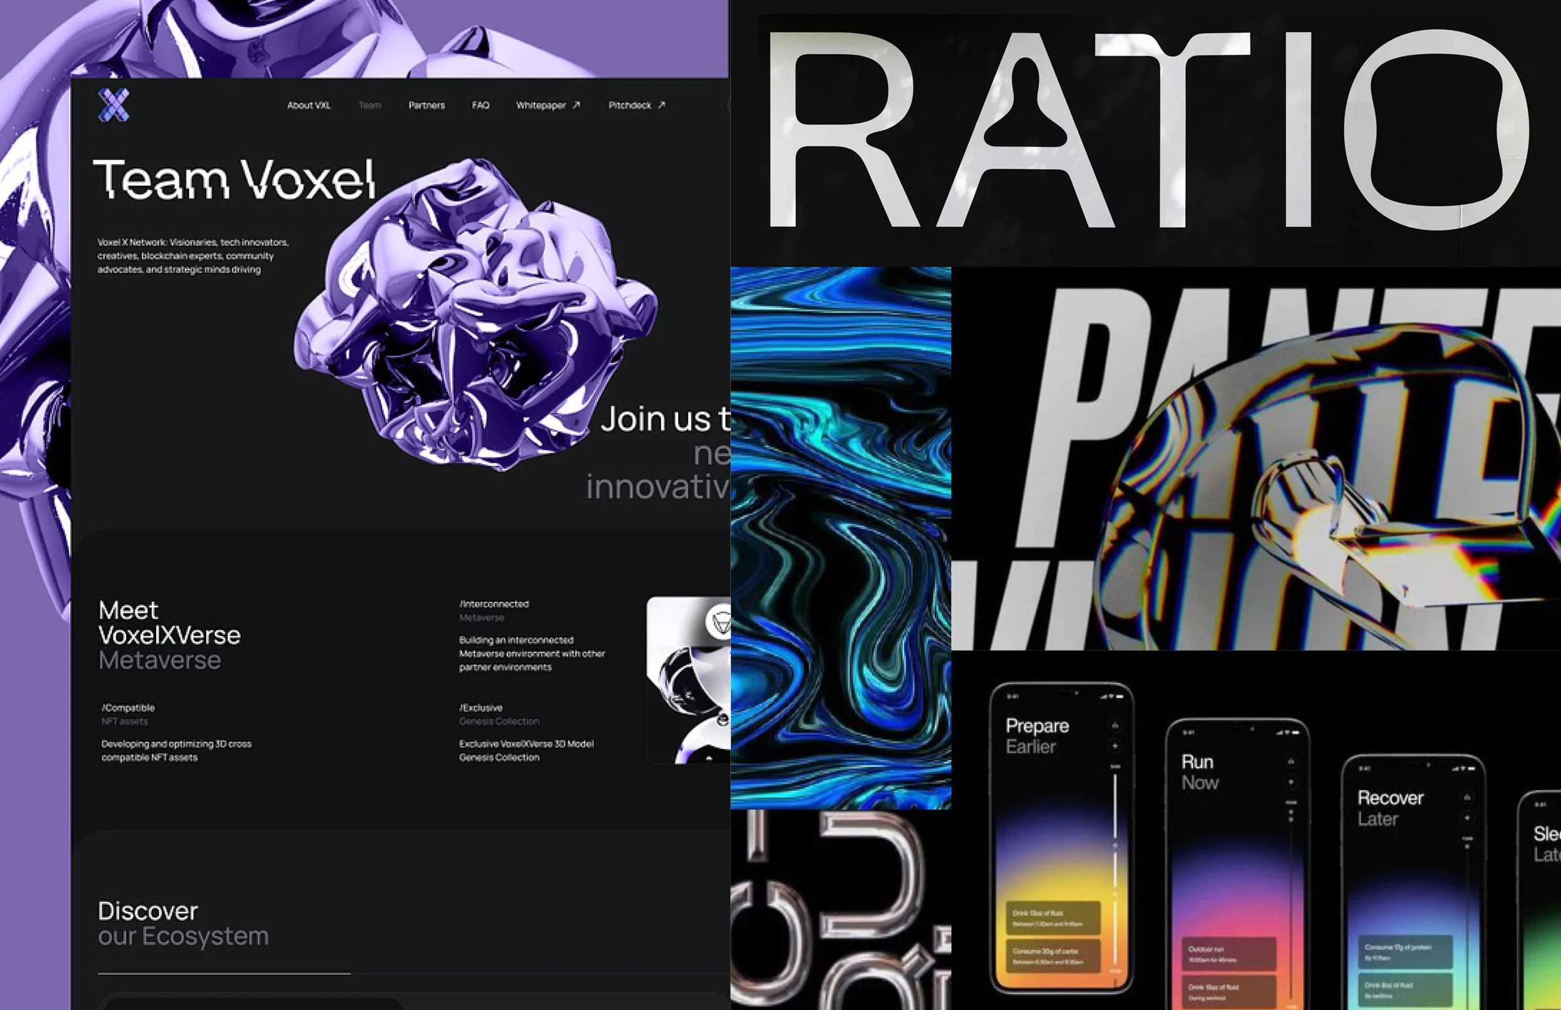Open the Pitchdeck link
The image size is (1561, 1010).
click(629, 105)
